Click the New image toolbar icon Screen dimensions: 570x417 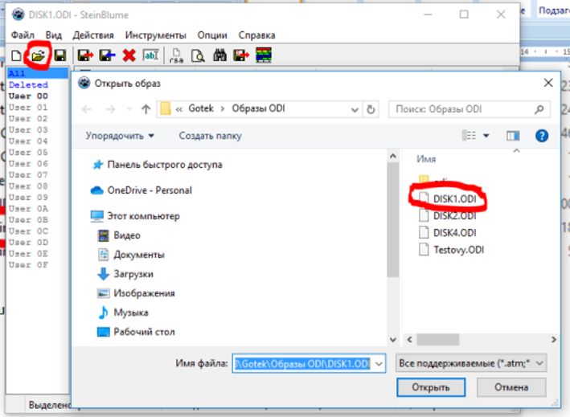16,55
